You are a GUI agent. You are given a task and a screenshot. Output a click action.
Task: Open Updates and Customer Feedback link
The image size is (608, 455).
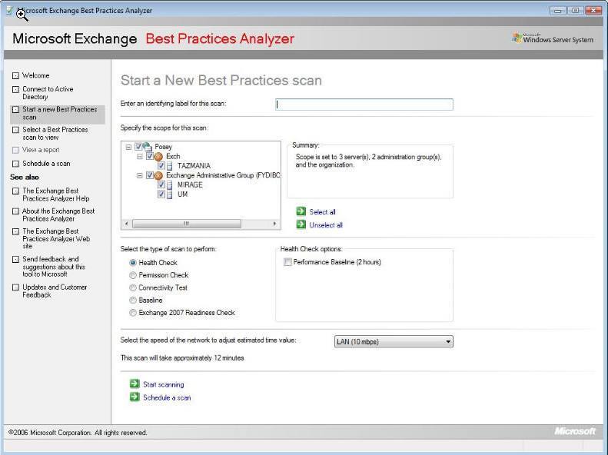[x=55, y=291]
